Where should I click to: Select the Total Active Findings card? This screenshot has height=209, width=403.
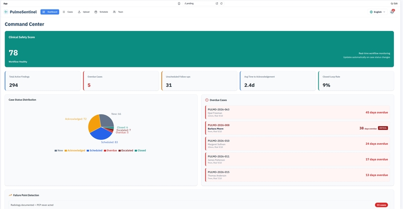(x=42, y=81)
